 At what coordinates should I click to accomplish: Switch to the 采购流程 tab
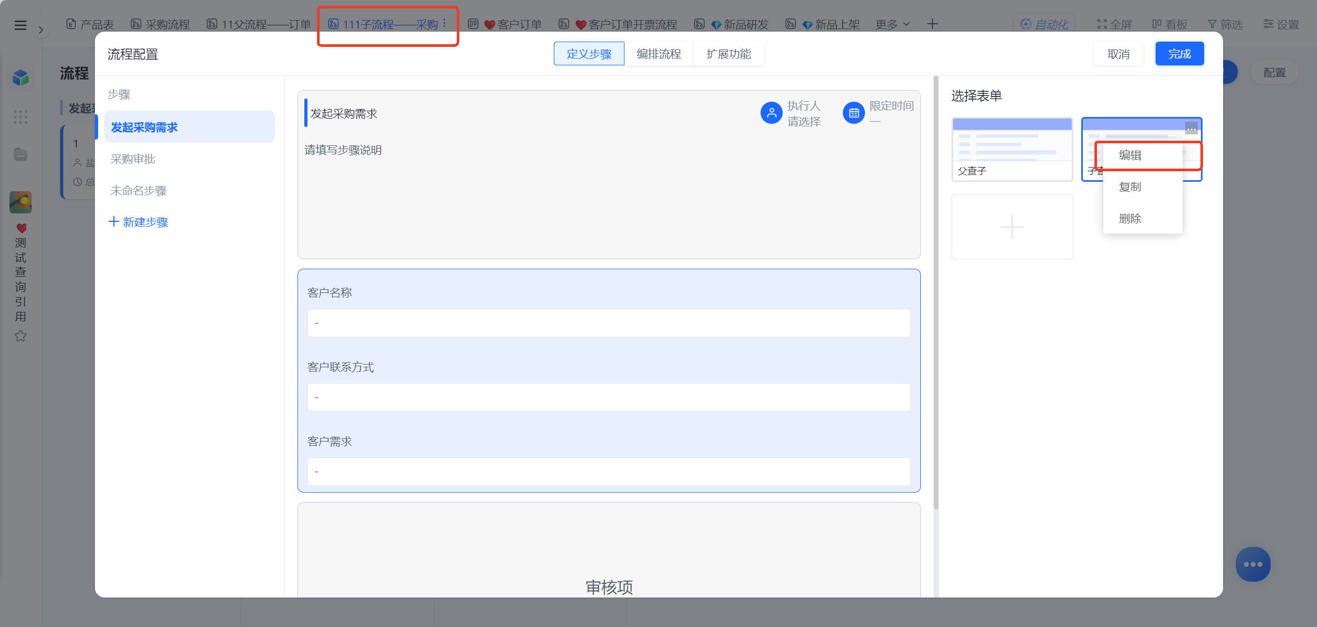click(160, 24)
